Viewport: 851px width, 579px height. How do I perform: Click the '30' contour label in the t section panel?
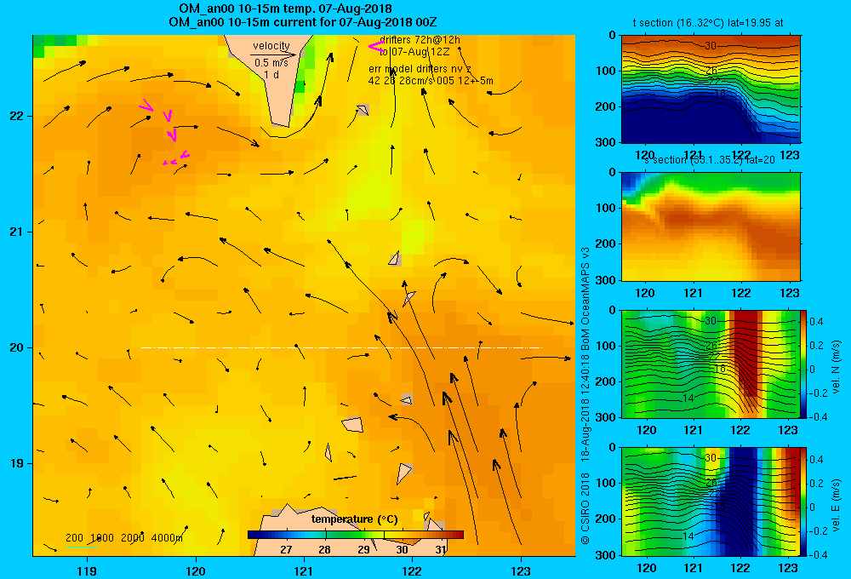point(711,46)
